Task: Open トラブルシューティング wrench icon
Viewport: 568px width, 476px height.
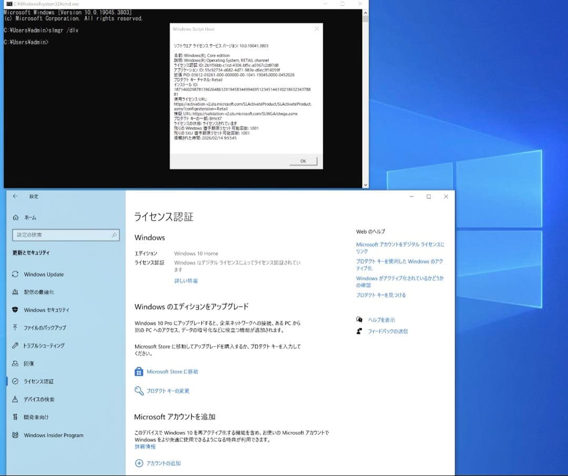Action: 15,346
